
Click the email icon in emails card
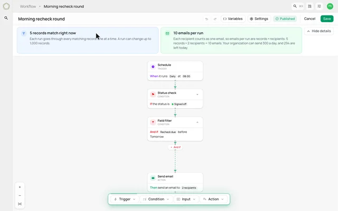167,33
